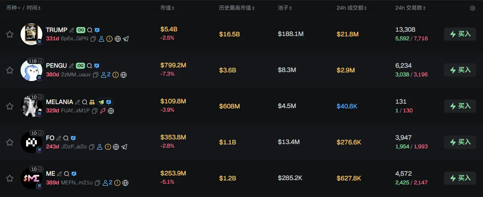Open the TRUMP Telegram link
483x197 pixels.
pos(125,39)
